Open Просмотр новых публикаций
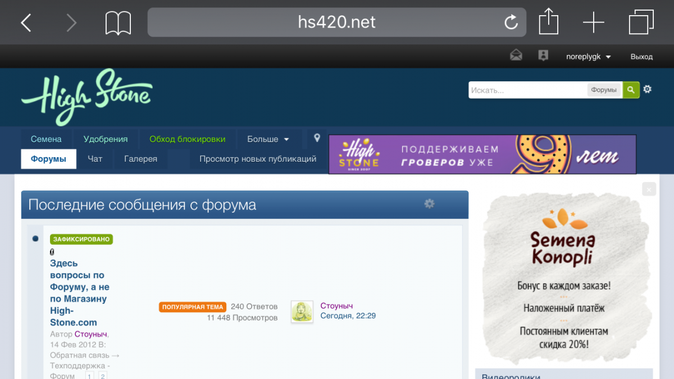674x379 pixels. pyautogui.click(x=258, y=159)
